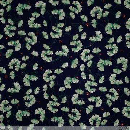Image resolution: width=130 pixels, height=130 pixels.
Task: Click the number 50 on the ruler
Action: [x=121, y=128]
